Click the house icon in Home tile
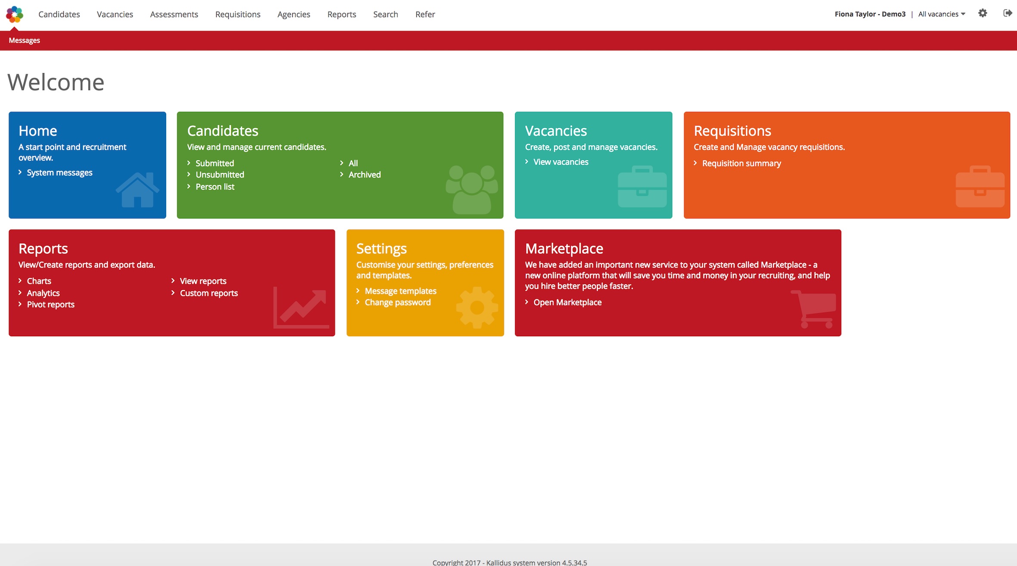The height and width of the screenshot is (566, 1017). click(137, 190)
